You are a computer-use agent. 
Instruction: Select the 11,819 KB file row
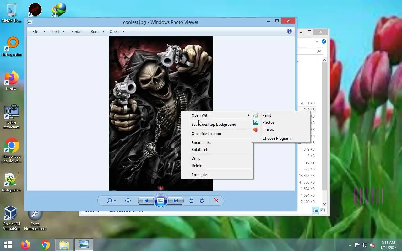point(307,149)
